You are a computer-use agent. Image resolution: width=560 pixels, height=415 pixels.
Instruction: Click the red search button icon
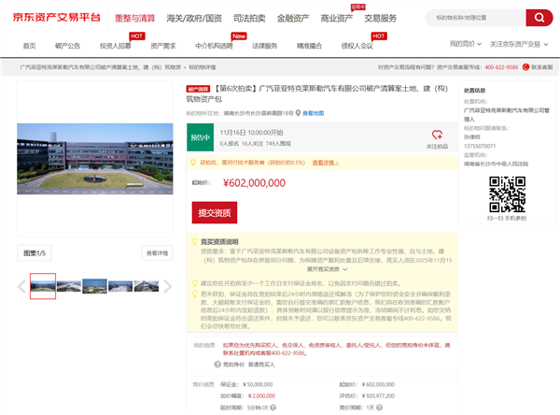[538, 18]
